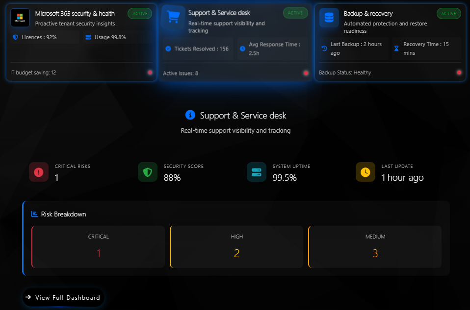This screenshot has height=310, width=470.
Task: Click the High risk count tile
Action: tap(237, 247)
